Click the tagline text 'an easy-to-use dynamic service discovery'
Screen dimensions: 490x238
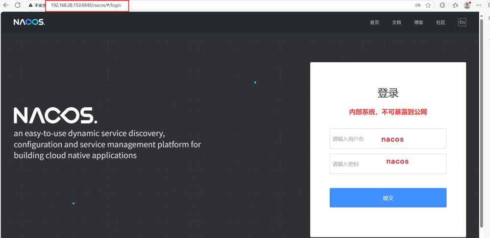coord(89,134)
